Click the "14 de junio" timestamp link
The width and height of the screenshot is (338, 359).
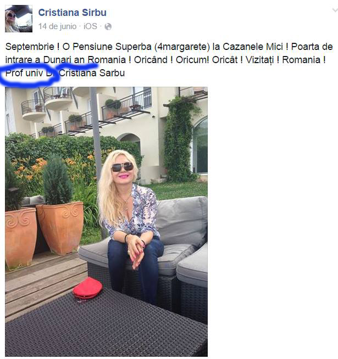tap(57, 26)
